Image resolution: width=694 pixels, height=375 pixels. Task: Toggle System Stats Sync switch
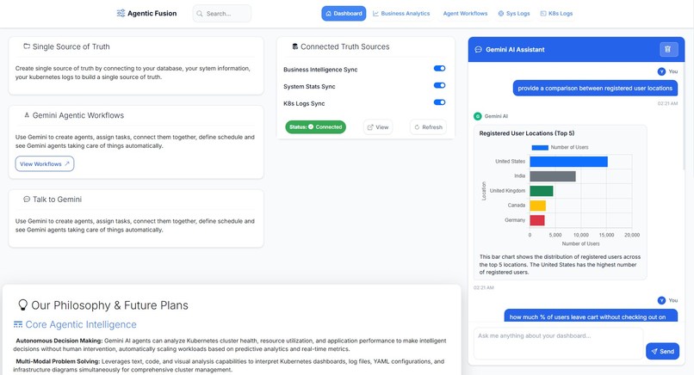point(439,85)
